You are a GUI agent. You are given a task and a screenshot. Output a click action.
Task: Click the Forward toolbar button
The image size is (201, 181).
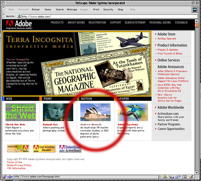23,10
